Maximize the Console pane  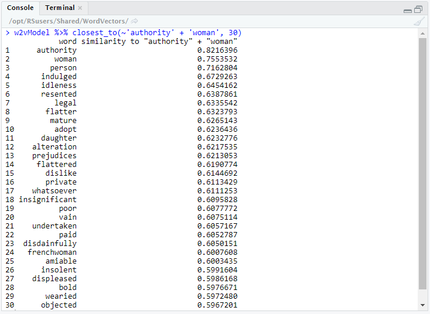[x=418, y=9]
